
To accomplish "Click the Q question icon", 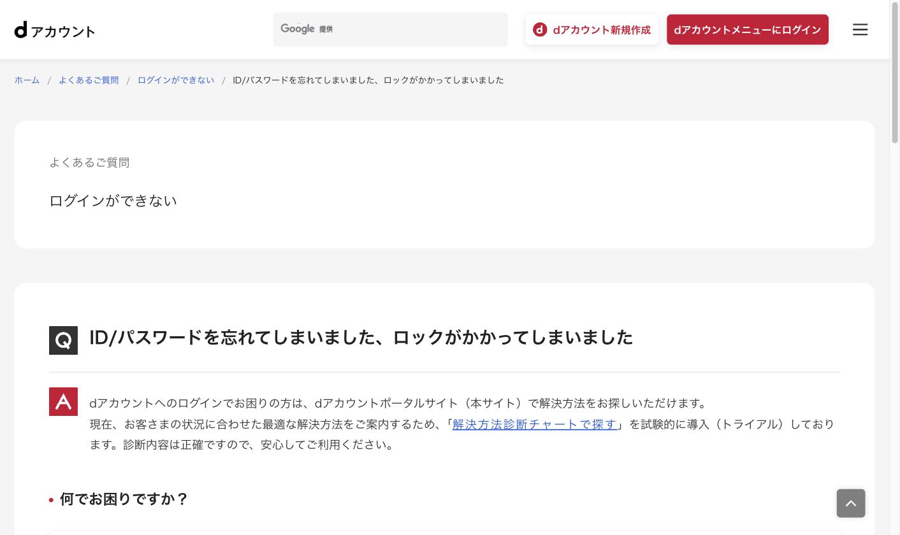I will (x=63, y=340).
